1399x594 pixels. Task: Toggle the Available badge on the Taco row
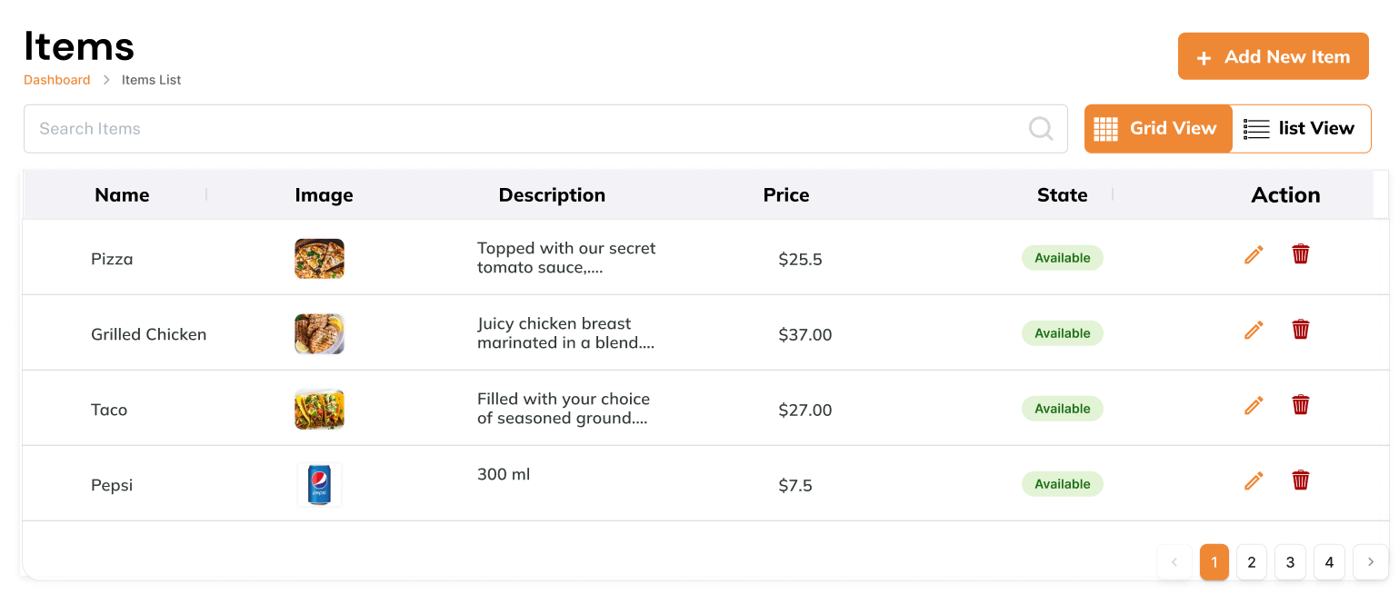pos(1062,409)
